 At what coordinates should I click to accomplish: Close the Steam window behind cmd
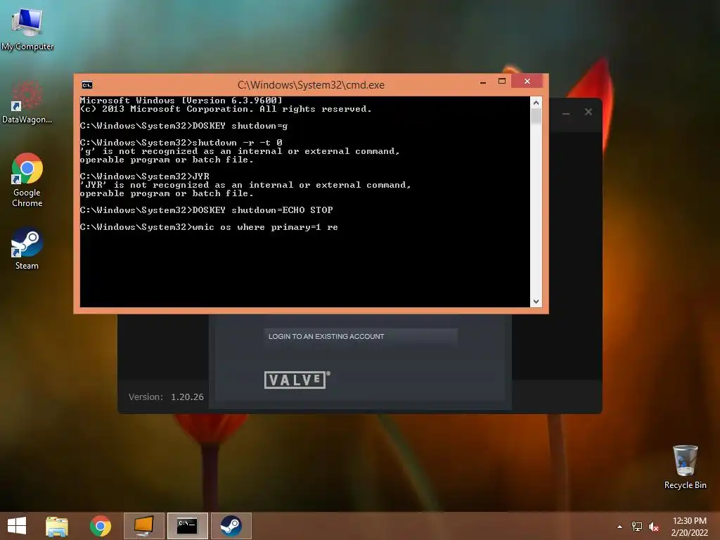coord(589,112)
